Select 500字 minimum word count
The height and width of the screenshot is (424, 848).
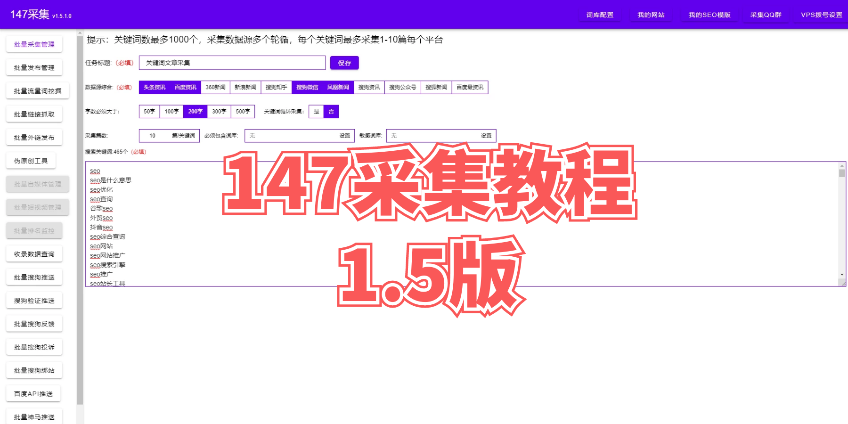pos(243,112)
